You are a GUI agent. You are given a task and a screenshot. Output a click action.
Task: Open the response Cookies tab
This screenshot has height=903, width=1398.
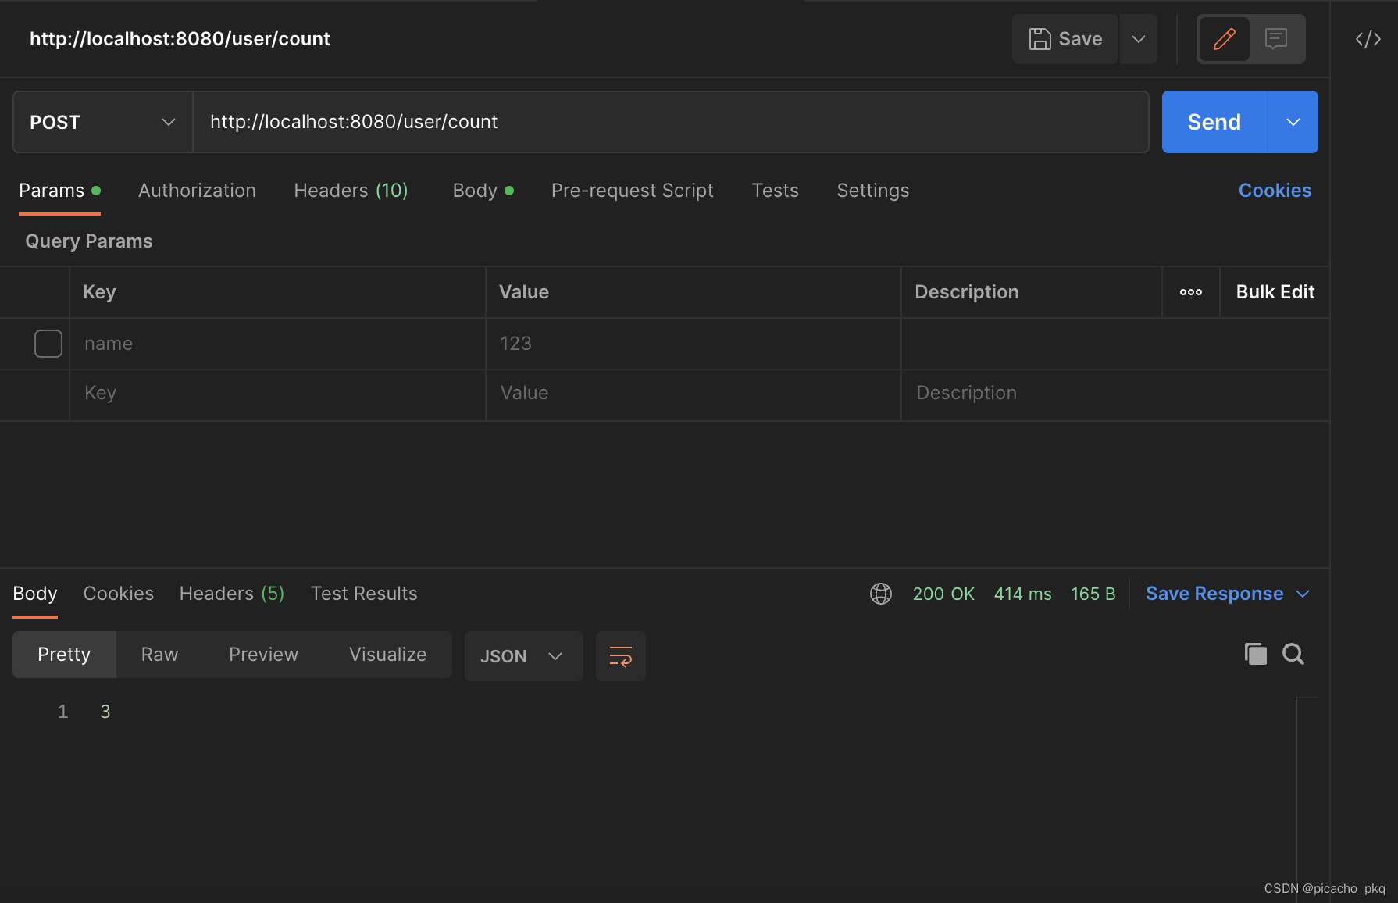pyautogui.click(x=119, y=594)
